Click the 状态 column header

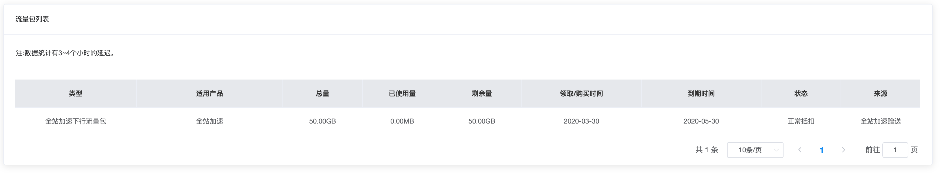pos(801,94)
